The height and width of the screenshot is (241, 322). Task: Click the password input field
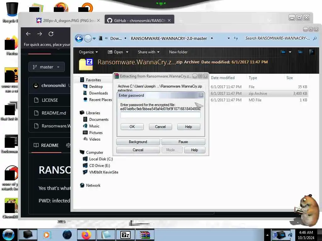[160, 115]
